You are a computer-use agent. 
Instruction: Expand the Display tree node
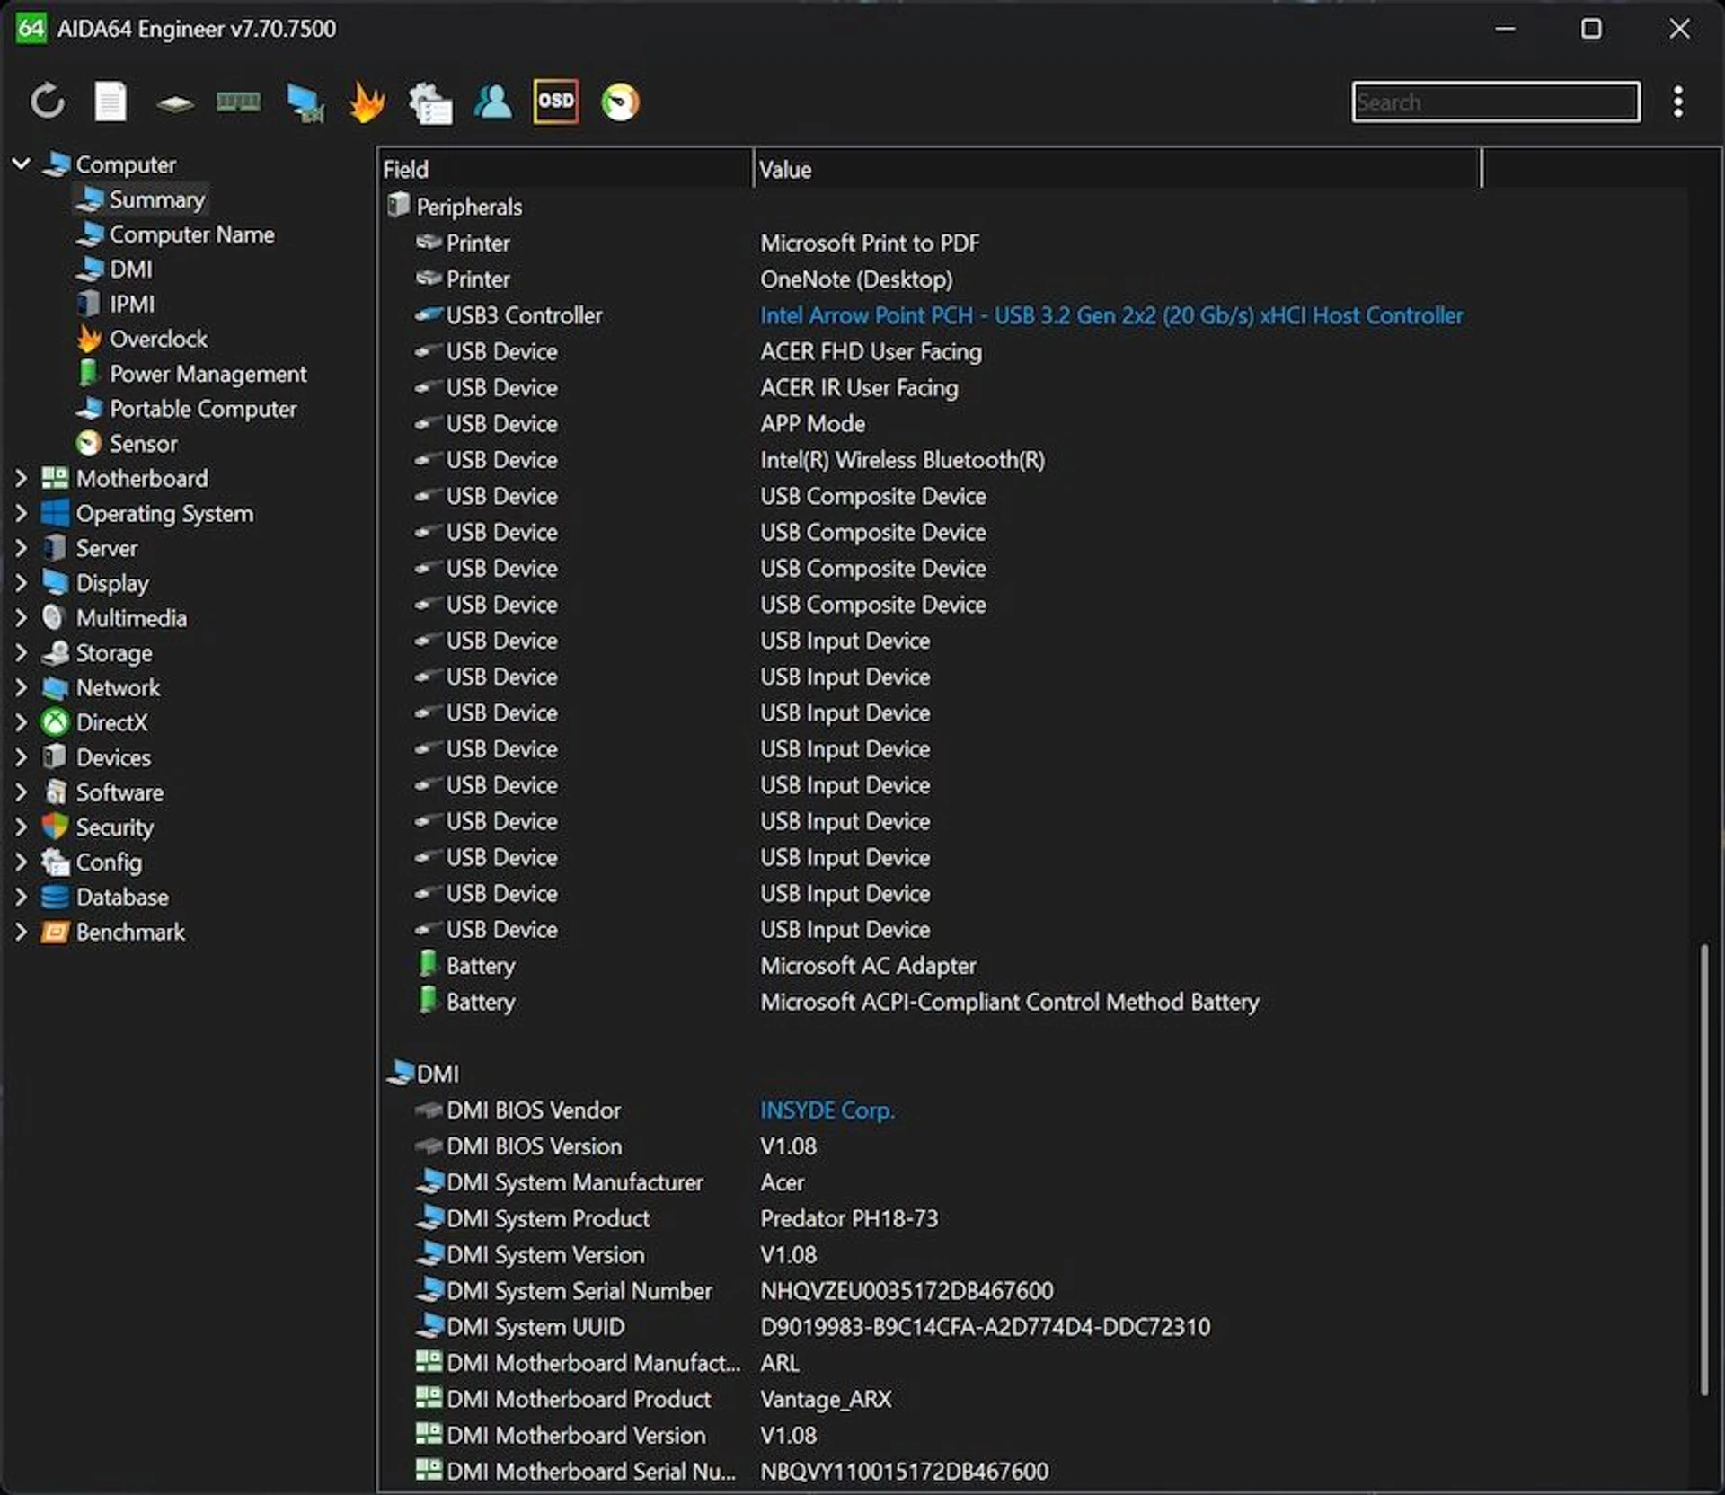point(22,583)
